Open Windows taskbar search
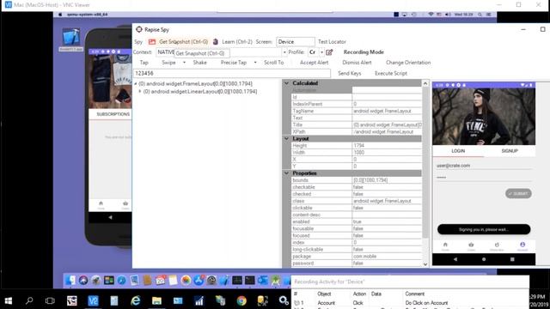This screenshot has width=550, height=309. [x=29, y=300]
